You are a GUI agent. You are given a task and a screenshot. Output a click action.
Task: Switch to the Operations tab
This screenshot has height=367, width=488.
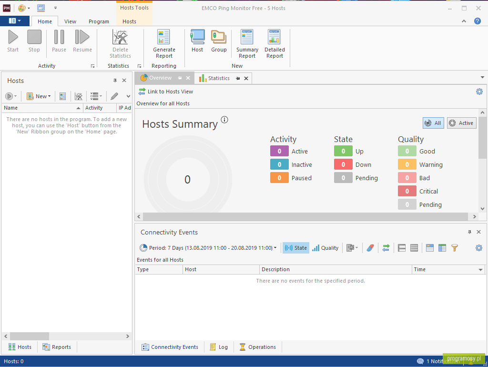pyautogui.click(x=258, y=347)
